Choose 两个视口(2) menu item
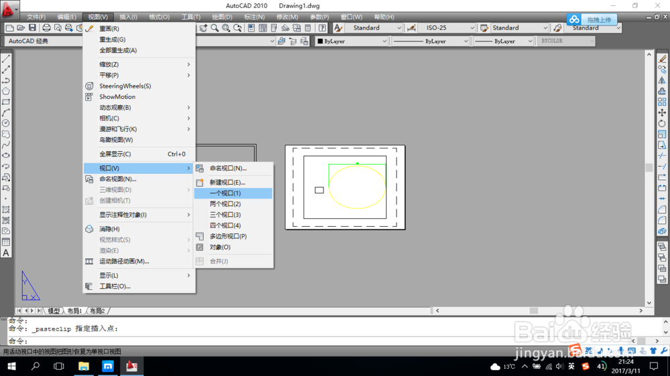Viewport: 670px width, 376px height. tap(233, 204)
